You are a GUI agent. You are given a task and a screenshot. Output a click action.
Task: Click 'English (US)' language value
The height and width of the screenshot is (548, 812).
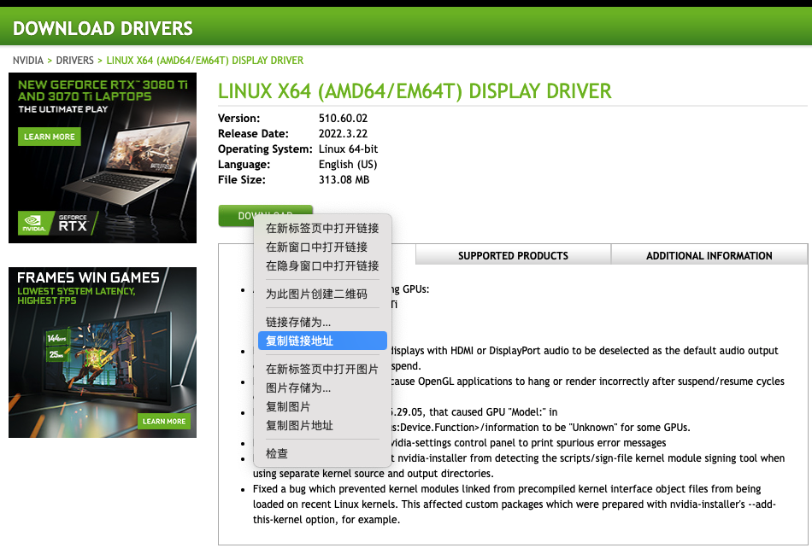(348, 165)
